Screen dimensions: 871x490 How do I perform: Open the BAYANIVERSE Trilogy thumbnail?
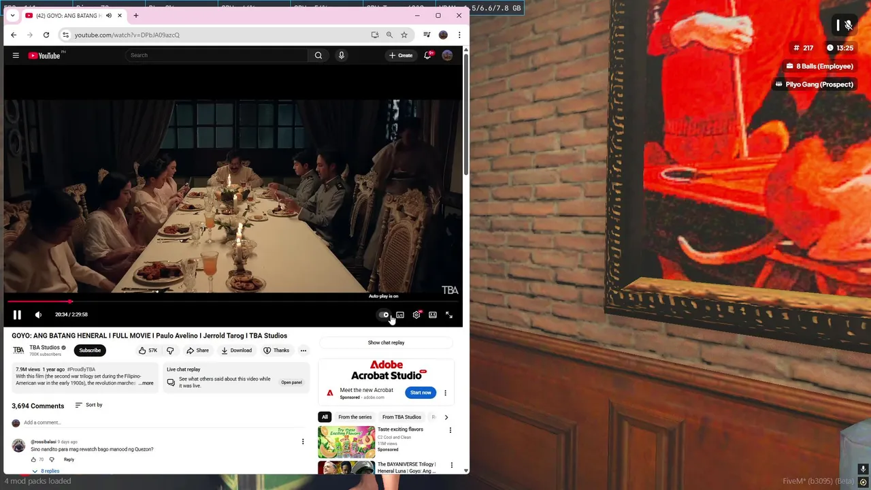click(x=346, y=468)
